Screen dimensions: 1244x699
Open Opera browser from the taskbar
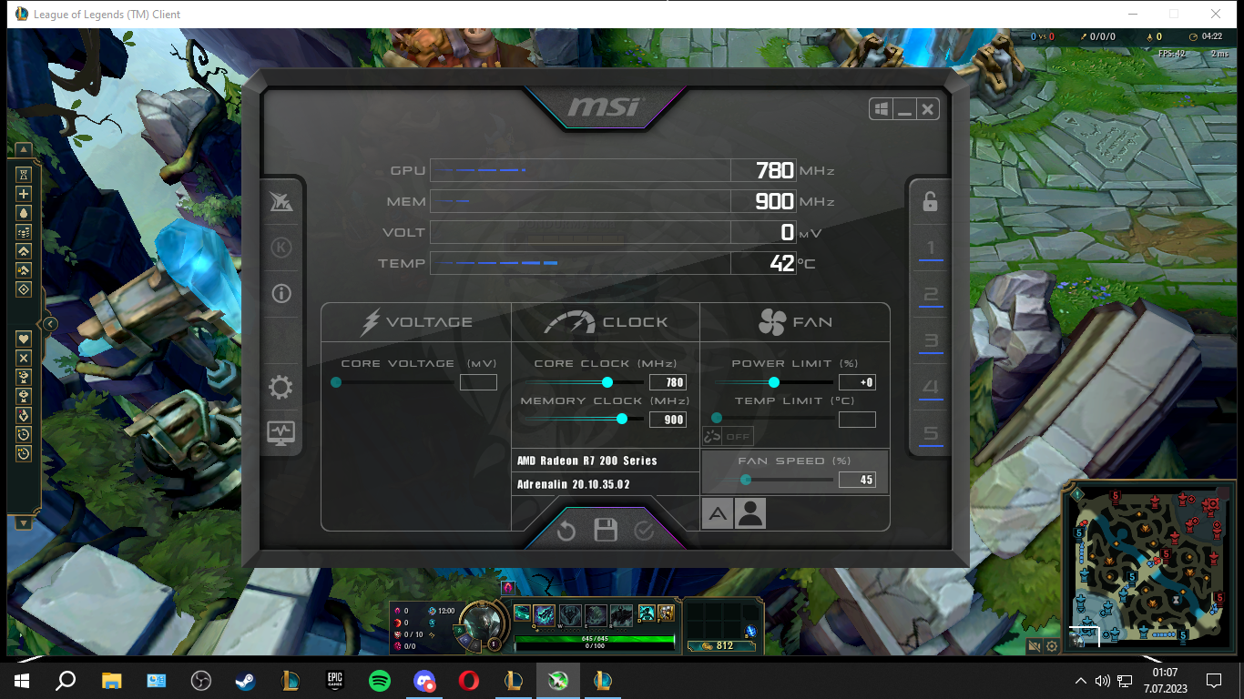pos(469,680)
